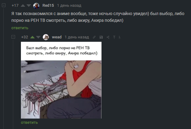
Task: Jump to parent comment arrow icon
Action: [114, 37]
